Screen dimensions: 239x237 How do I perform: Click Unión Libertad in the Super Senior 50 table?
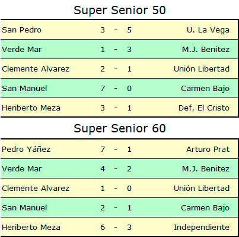tap(202, 69)
